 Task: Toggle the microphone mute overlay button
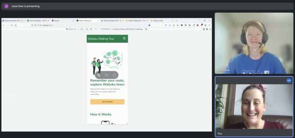[x=99, y=75]
